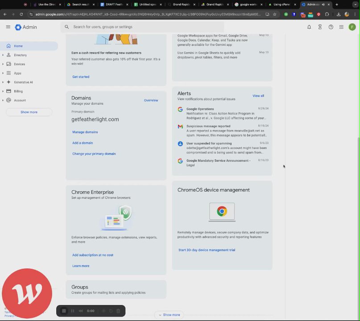The height and width of the screenshot is (321, 360).
Task: Click Add a domain link
Action: 83,143
